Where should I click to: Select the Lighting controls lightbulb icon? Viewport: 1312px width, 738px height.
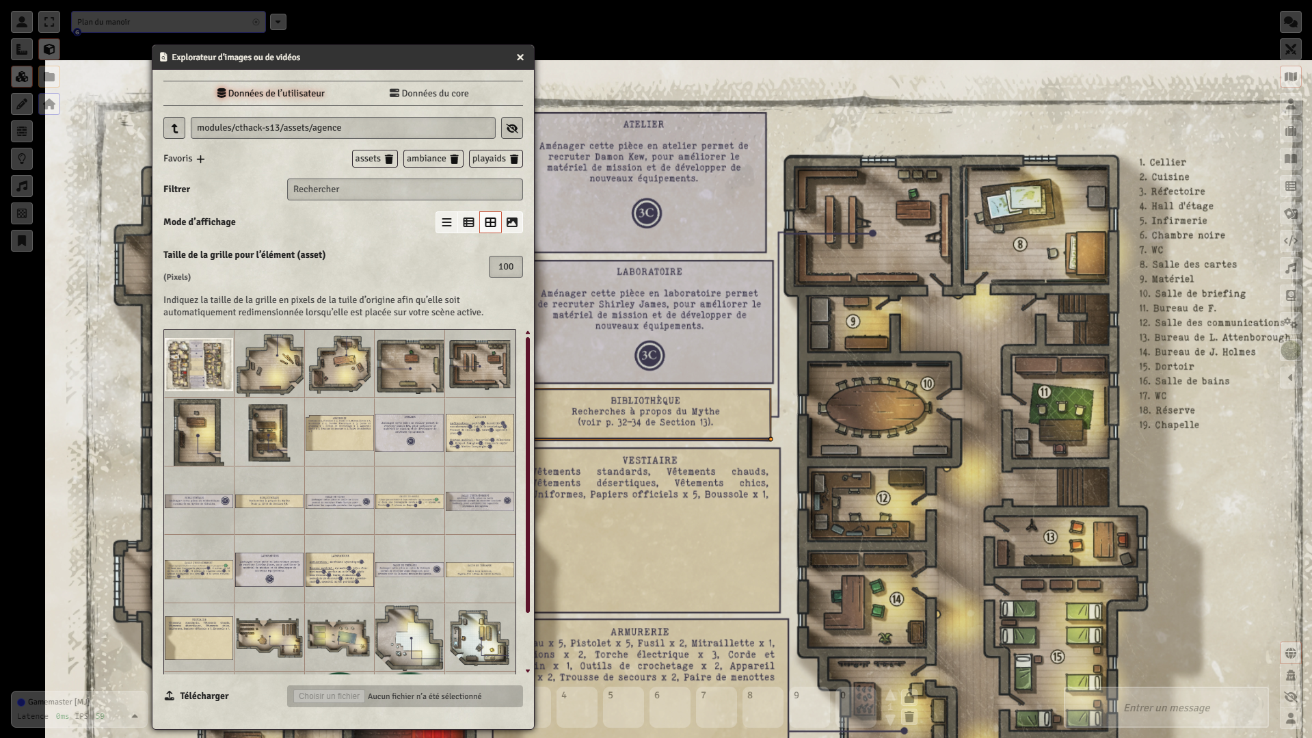pyautogui.click(x=22, y=159)
